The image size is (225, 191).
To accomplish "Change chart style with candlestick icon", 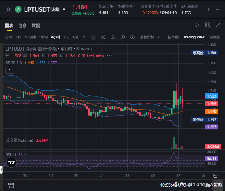I will click(103, 37).
